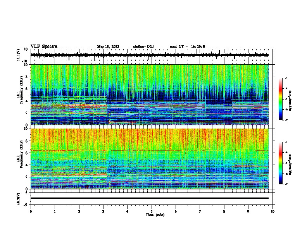The height and width of the screenshot is (237, 307).
Task: Click the "VLF Spectra" title text
Action: (x=44, y=46)
